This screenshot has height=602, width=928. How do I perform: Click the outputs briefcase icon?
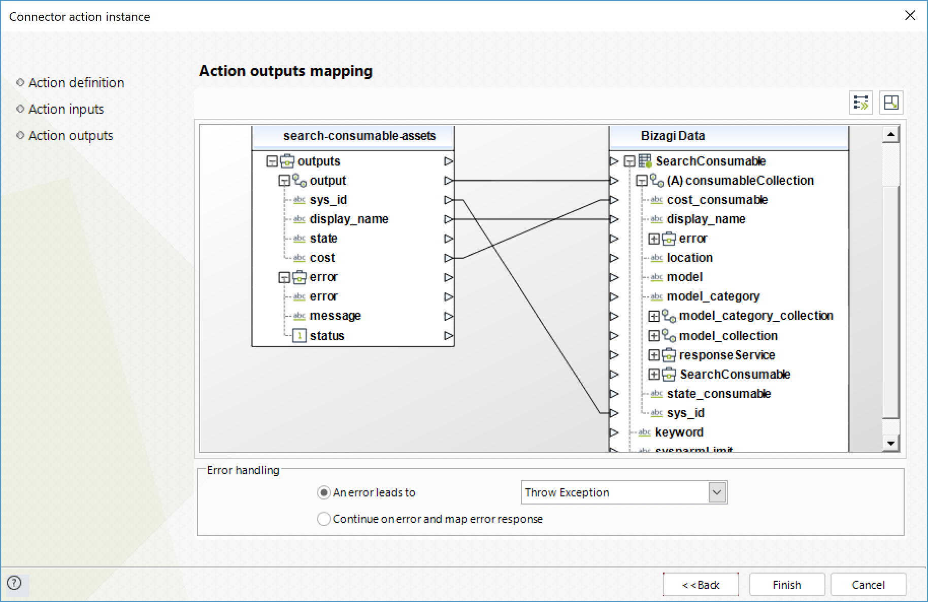(x=287, y=161)
